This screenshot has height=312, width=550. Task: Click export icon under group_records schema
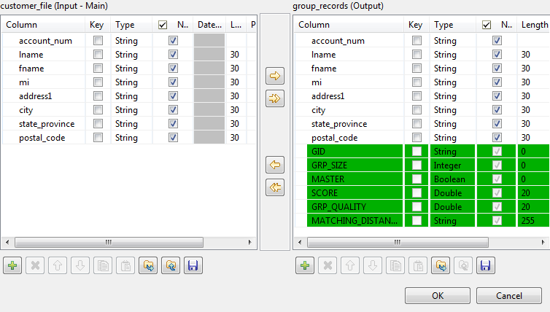[463, 266]
